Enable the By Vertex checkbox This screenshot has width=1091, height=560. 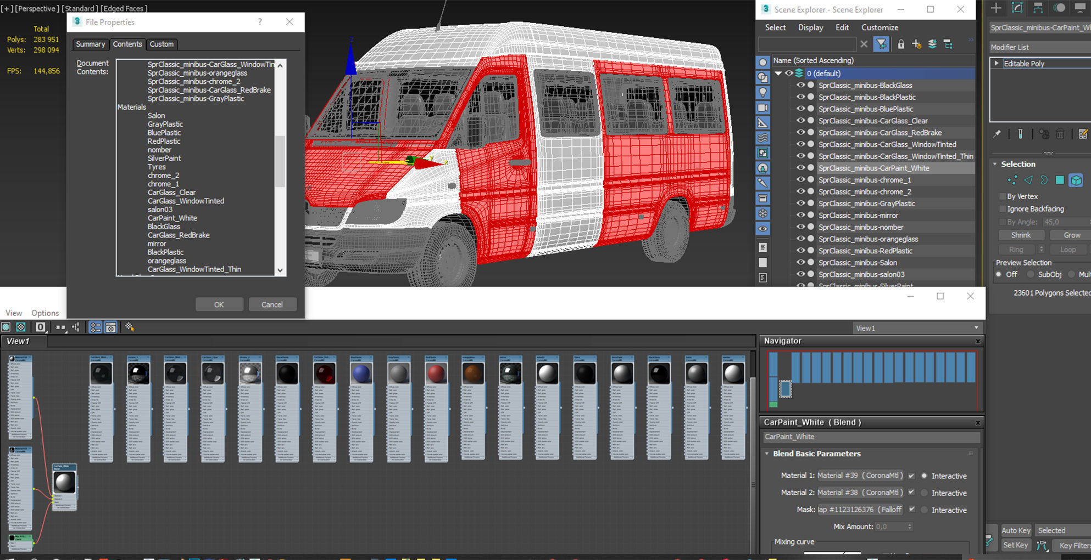[x=1002, y=196]
